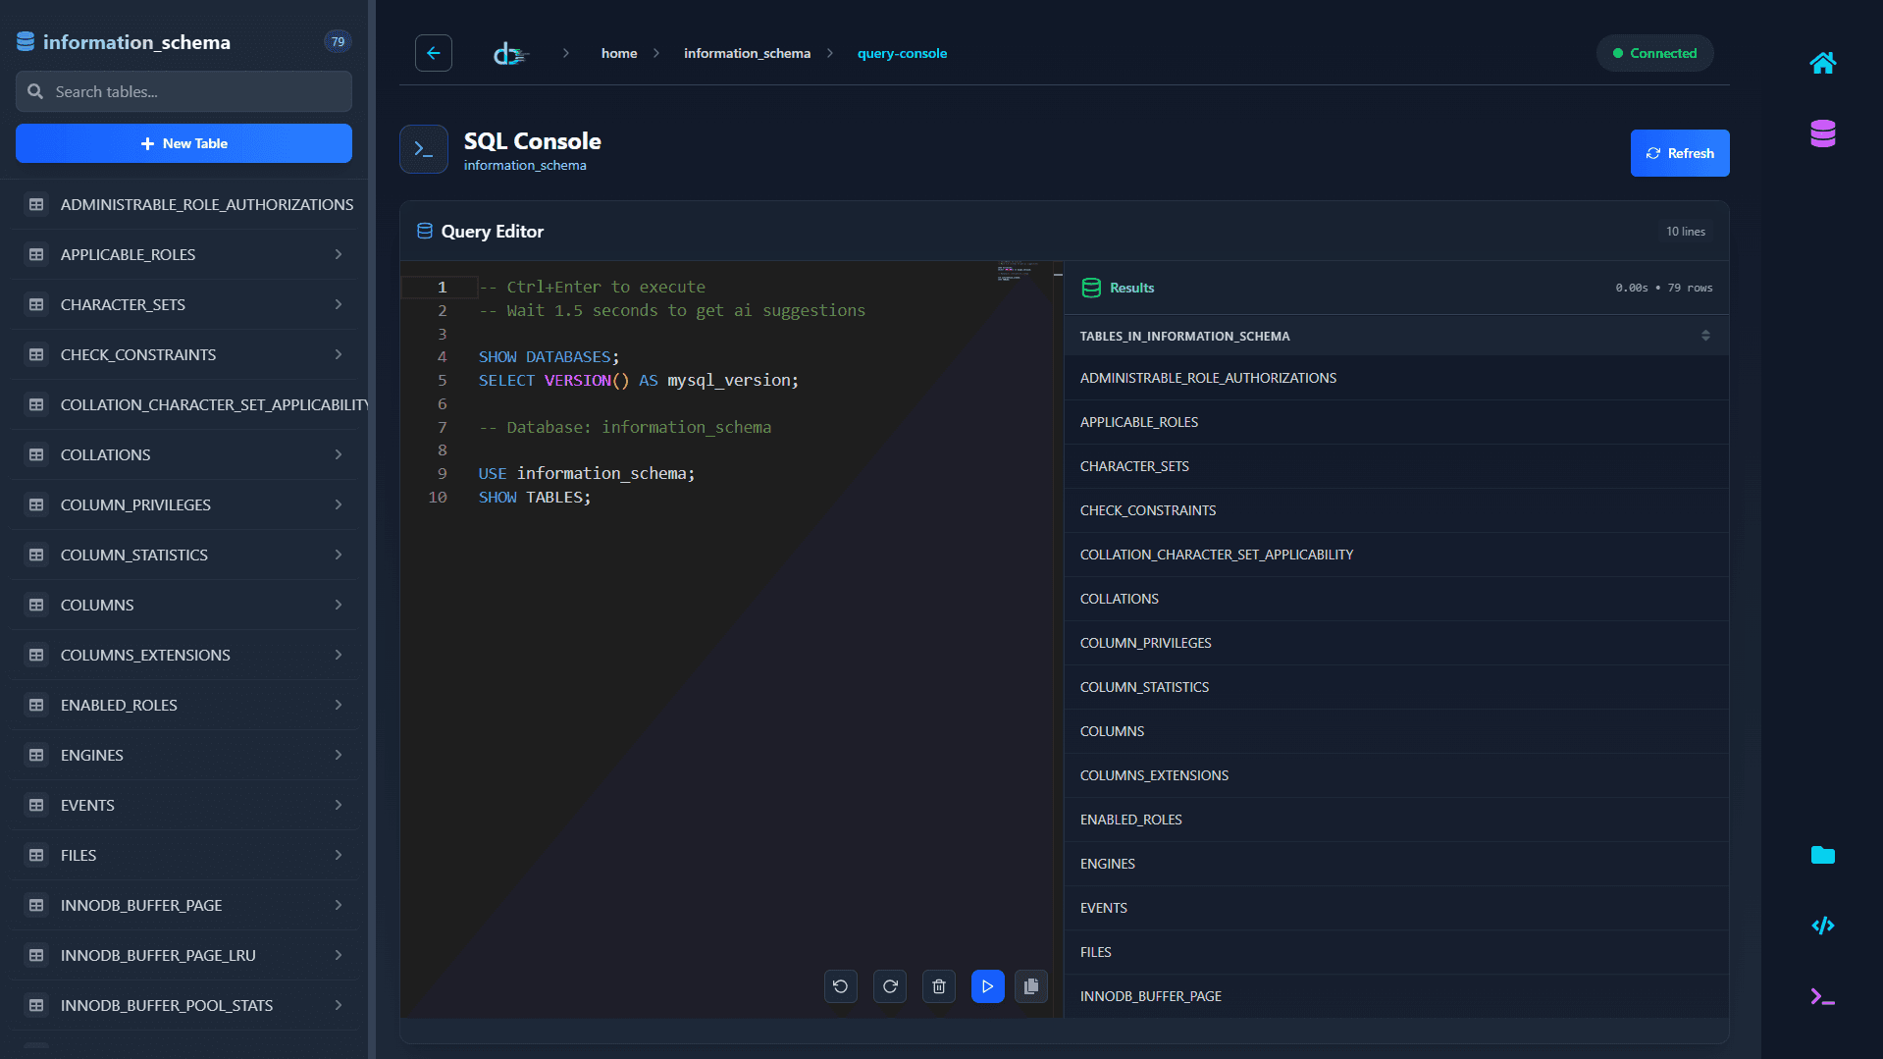Redo the editor change
The height and width of the screenshot is (1059, 1883).
pyautogui.click(x=890, y=986)
